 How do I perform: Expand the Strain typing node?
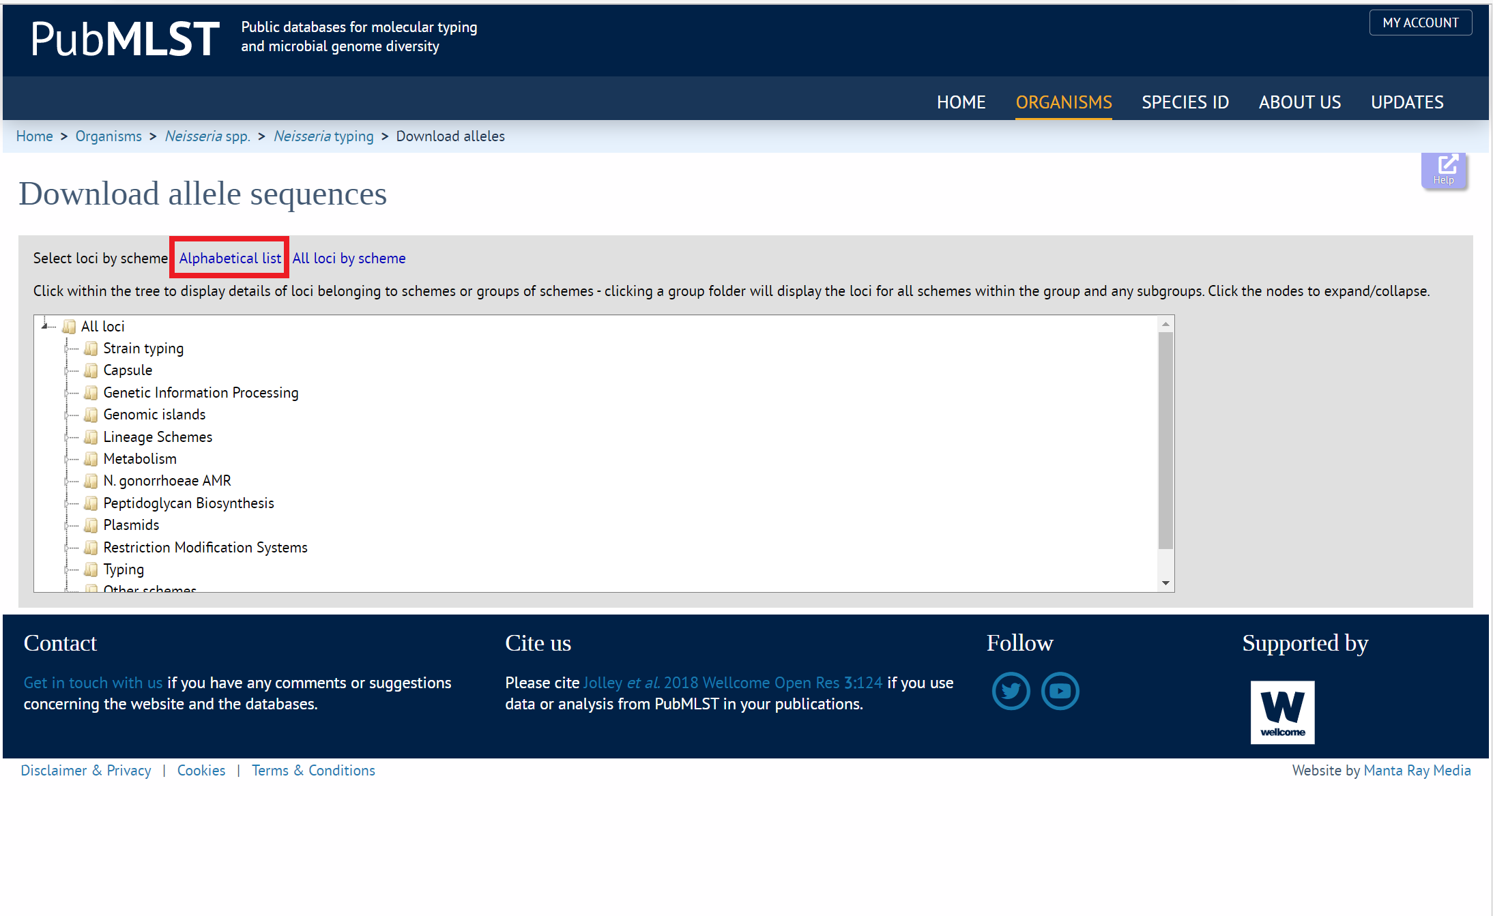[x=67, y=349]
